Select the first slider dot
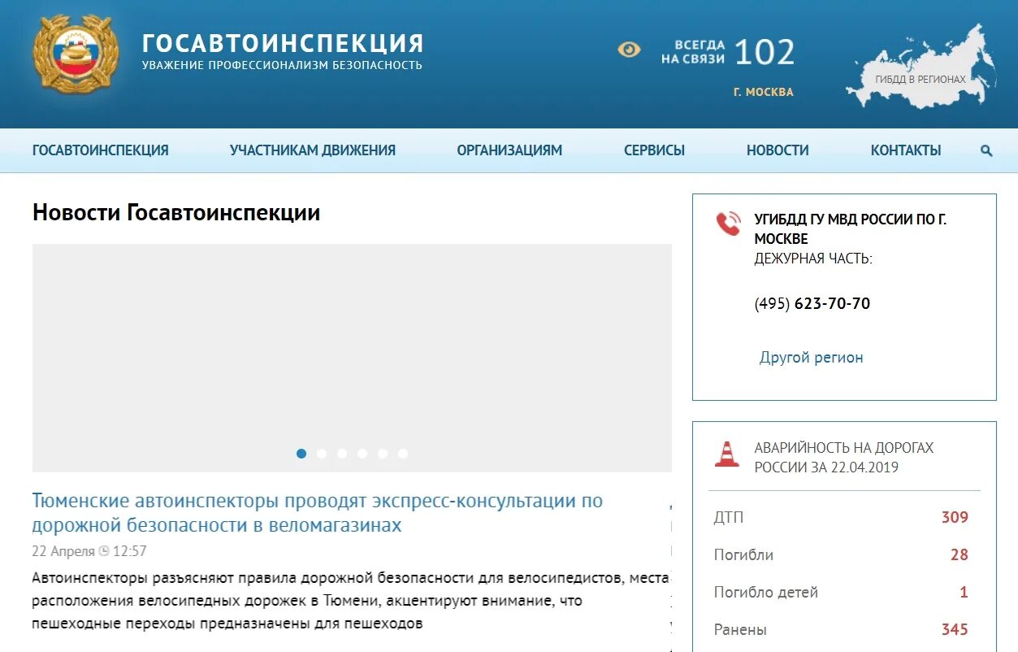 301,454
